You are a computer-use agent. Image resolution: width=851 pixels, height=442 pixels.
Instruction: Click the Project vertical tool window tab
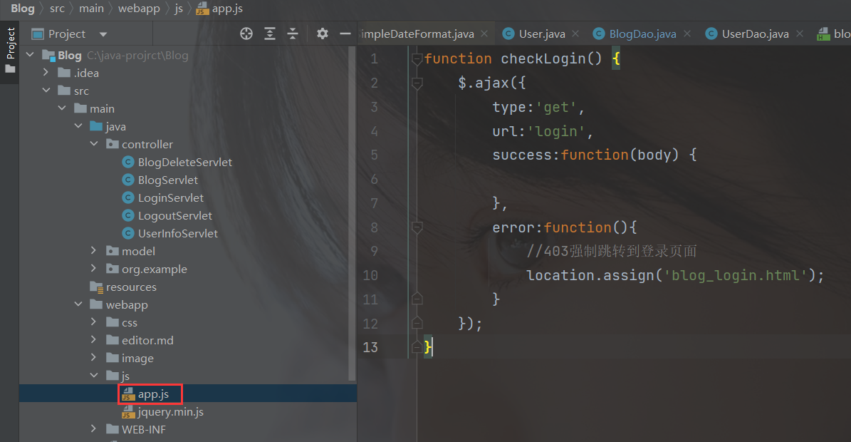click(x=10, y=43)
